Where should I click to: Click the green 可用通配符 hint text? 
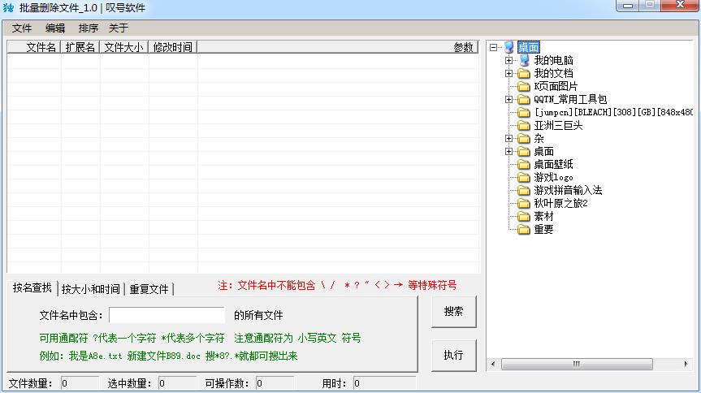pyautogui.click(x=200, y=338)
